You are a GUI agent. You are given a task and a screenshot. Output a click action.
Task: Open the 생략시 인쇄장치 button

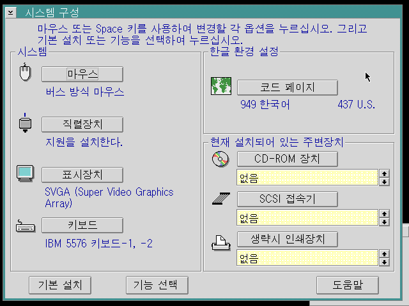(x=288, y=239)
